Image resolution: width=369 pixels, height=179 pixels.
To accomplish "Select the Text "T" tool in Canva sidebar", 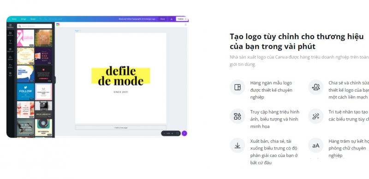I will click(x=10, y=42).
